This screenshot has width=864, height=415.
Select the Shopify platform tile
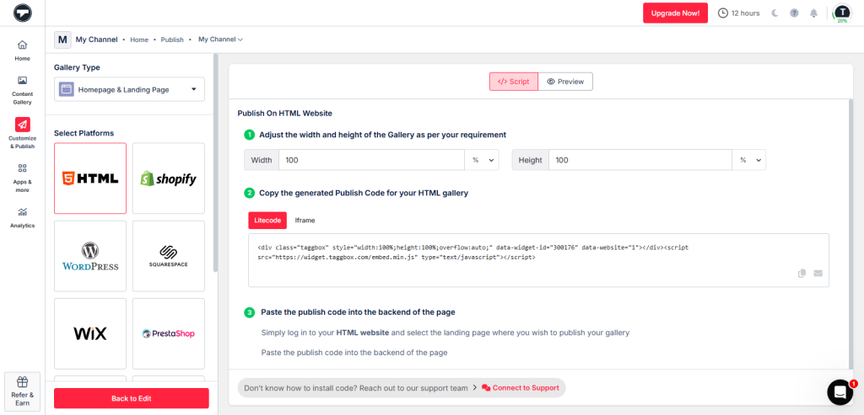169,178
